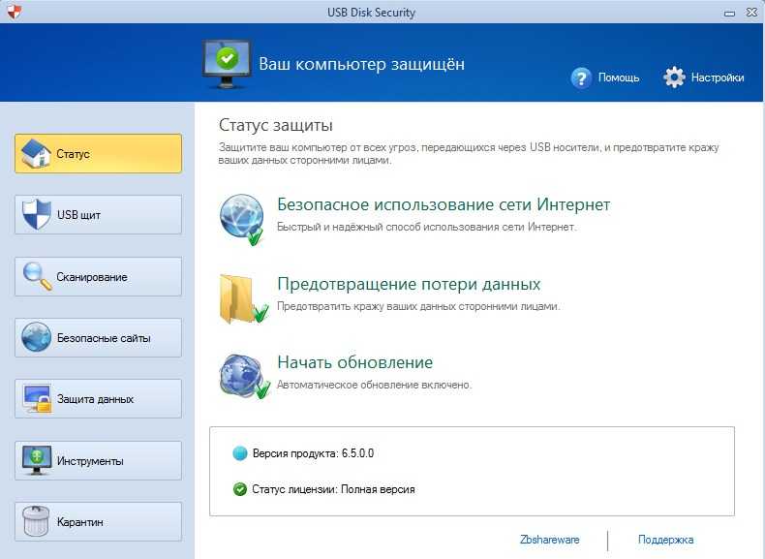Select the Инструменты section
This screenshot has height=559, width=765.
[98, 461]
